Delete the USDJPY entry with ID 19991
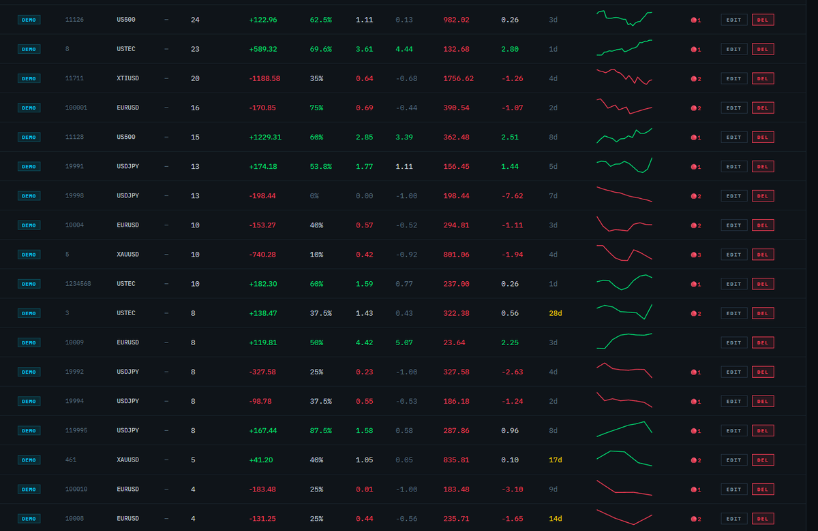The image size is (818, 531). 763,166
